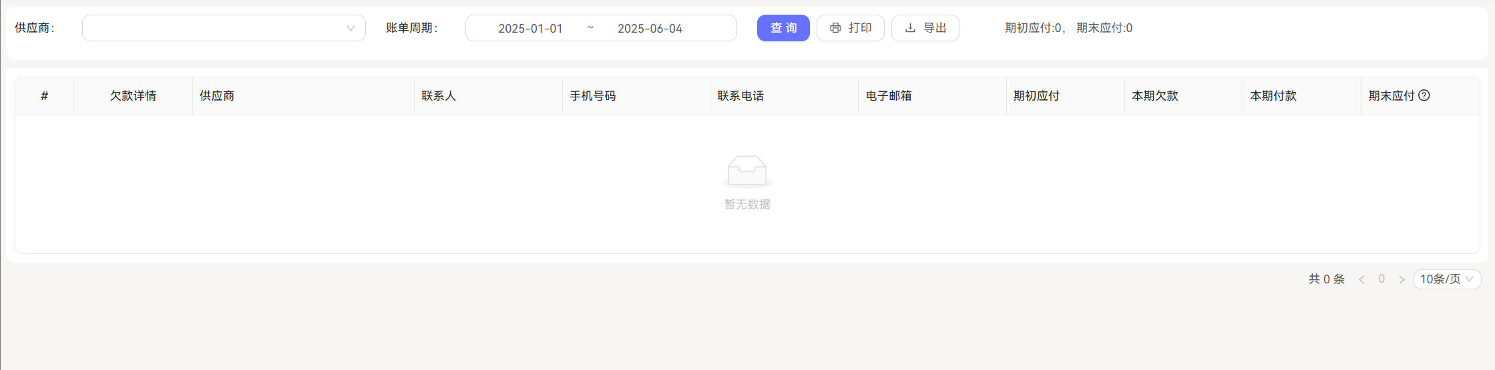
Task: Click the start date 2025-01-01 field
Action: point(530,28)
